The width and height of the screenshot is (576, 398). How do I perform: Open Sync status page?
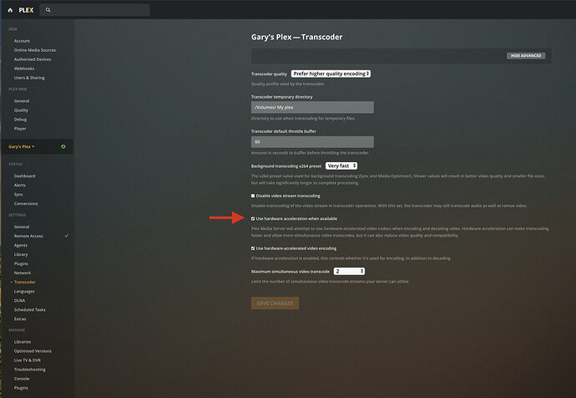click(x=18, y=194)
